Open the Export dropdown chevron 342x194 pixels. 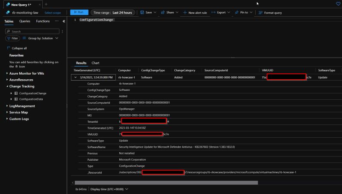(229, 12)
